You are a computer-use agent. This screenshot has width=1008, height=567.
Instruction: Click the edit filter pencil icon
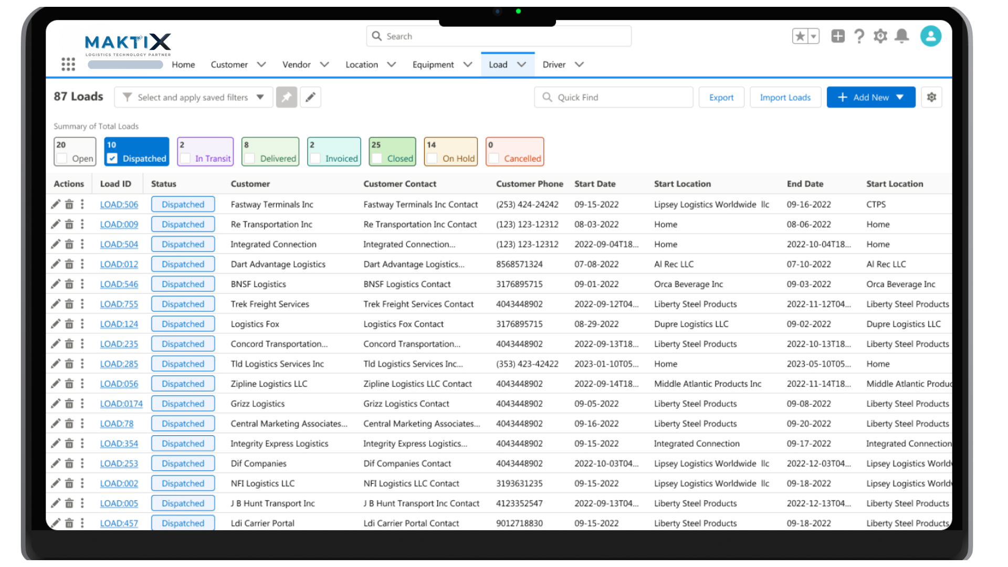click(311, 97)
